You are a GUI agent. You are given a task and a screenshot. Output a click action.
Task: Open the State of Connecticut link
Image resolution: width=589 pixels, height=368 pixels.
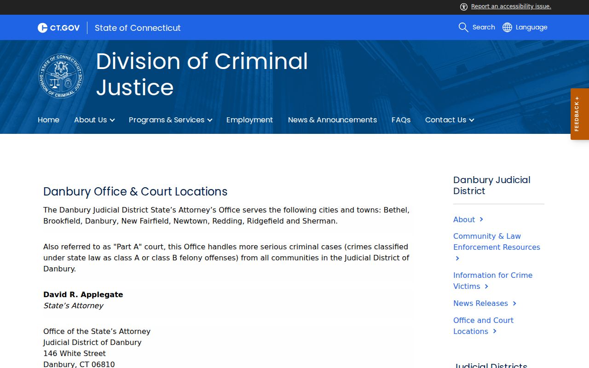pos(138,28)
